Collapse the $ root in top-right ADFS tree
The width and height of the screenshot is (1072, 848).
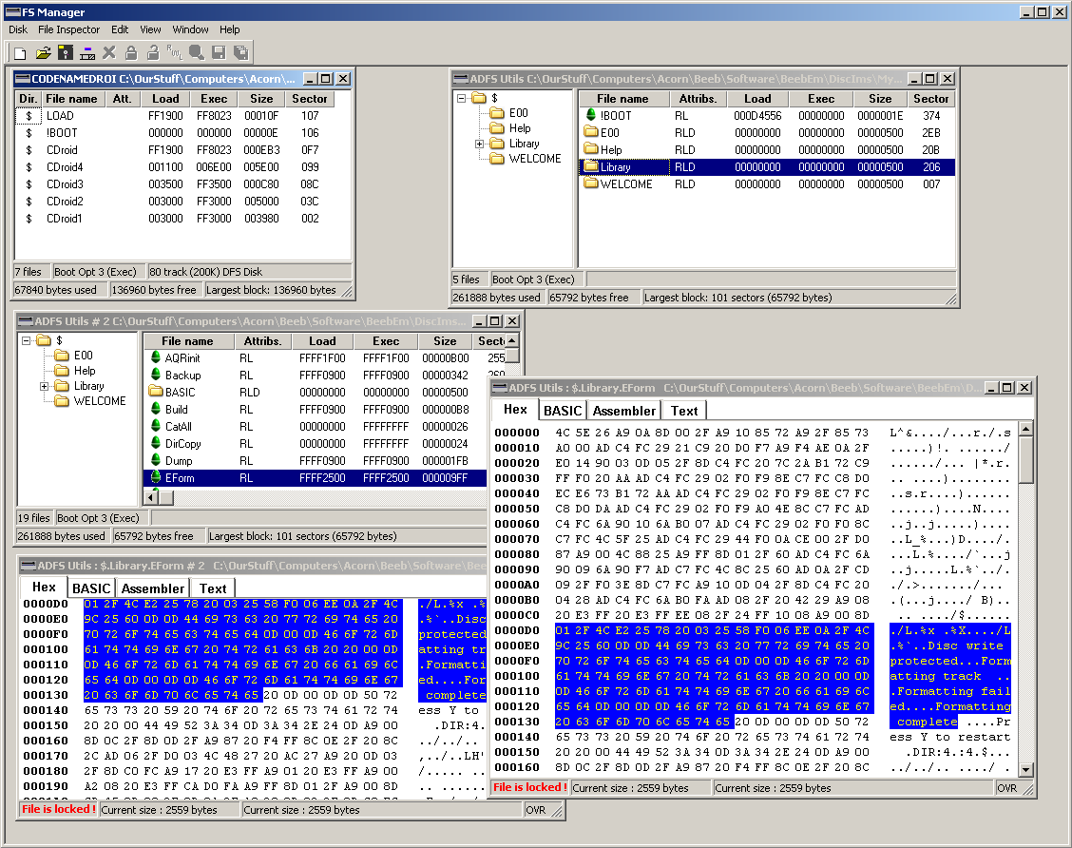pos(462,98)
